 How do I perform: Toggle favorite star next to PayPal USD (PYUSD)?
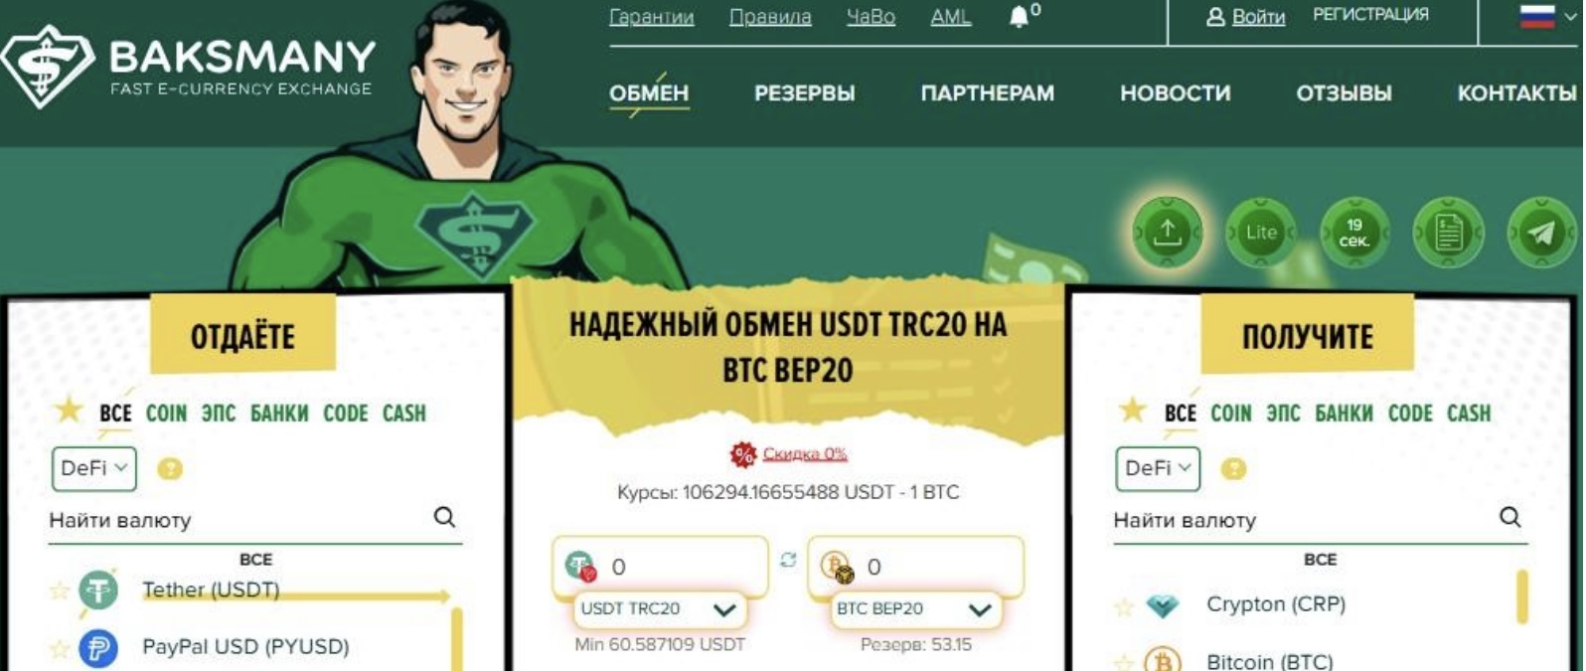[x=60, y=649]
